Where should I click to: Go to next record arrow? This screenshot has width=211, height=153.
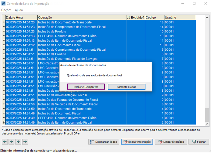(18, 141)
